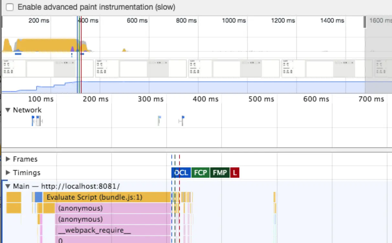Select the __webpack_require__ flame bar
The image size is (392, 243).
point(113,230)
